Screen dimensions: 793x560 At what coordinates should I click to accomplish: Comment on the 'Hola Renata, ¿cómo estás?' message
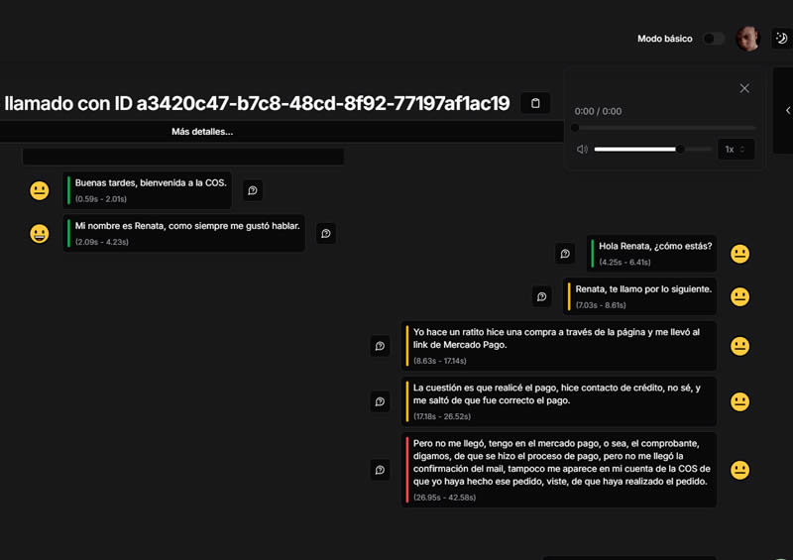pyautogui.click(x=565, y=254)
